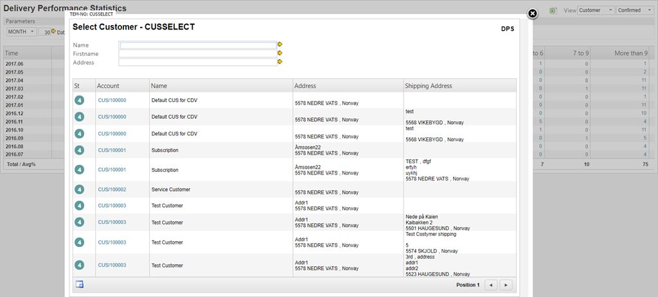Image resolution: width=658 pixels, height=297 pixels.
Task: Sort by Account column header
Action: [x=109, y=85]
